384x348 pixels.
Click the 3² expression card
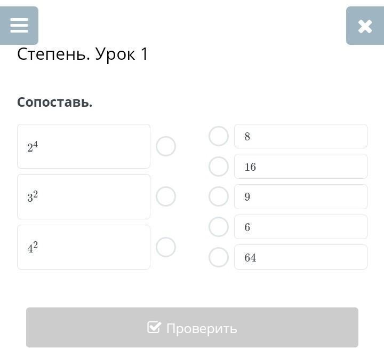84,196
